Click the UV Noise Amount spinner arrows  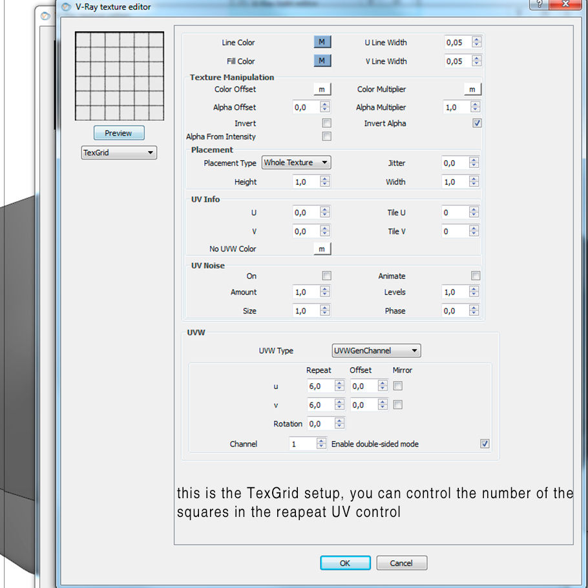click(x=325, y=292)
